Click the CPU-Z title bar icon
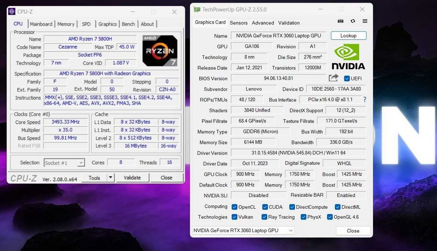The width and height of the screenshot is (437, 251). pos(11,11)
